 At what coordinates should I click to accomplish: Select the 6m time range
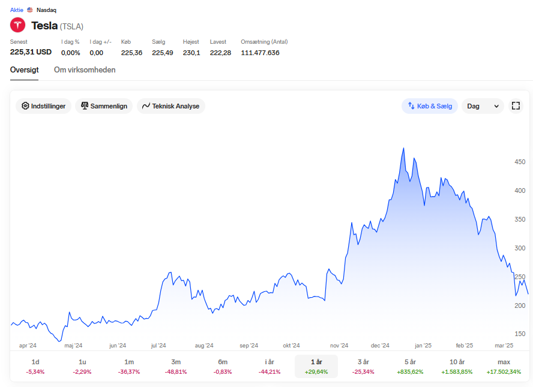pyautogui.click(x=223, y=366)
